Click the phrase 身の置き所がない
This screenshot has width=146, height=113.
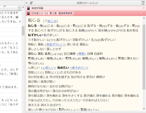(40, 91)
